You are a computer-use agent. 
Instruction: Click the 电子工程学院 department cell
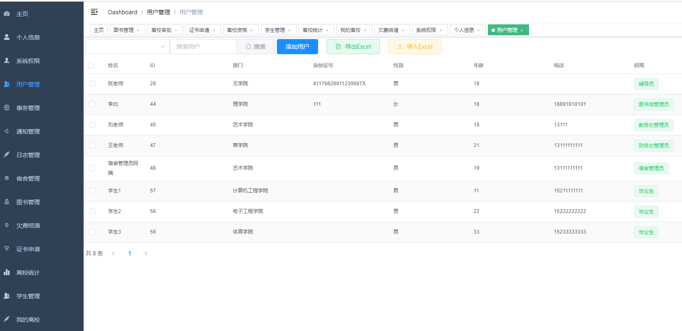248,211
